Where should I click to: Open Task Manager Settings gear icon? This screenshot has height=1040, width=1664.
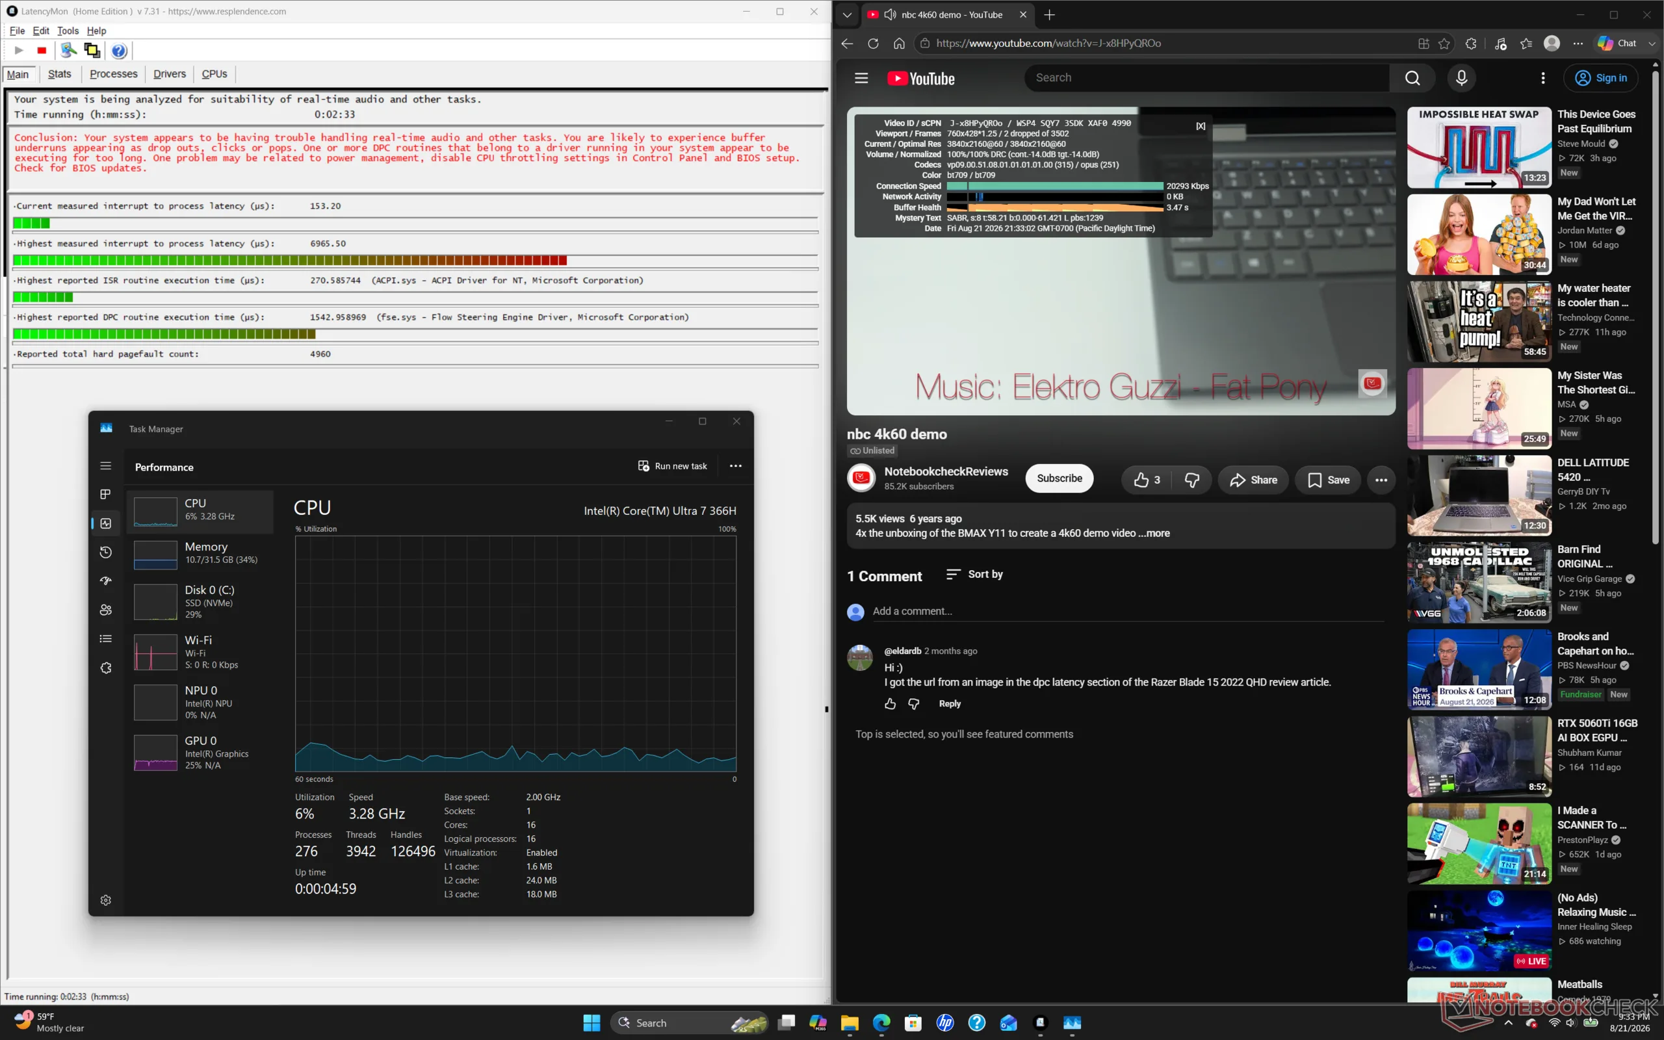tap(105, 900)
